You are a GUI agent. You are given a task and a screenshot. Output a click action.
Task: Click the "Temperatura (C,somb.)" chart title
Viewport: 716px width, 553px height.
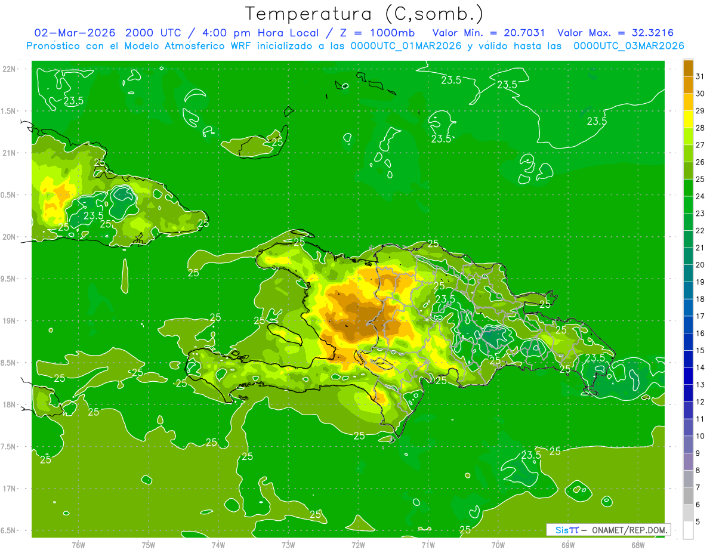tap(364, 14)
